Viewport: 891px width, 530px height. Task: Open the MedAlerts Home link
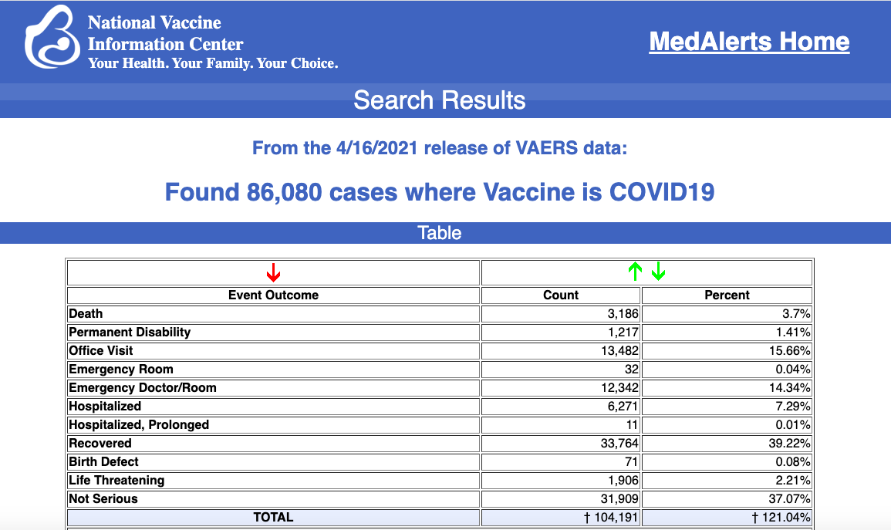749,42
